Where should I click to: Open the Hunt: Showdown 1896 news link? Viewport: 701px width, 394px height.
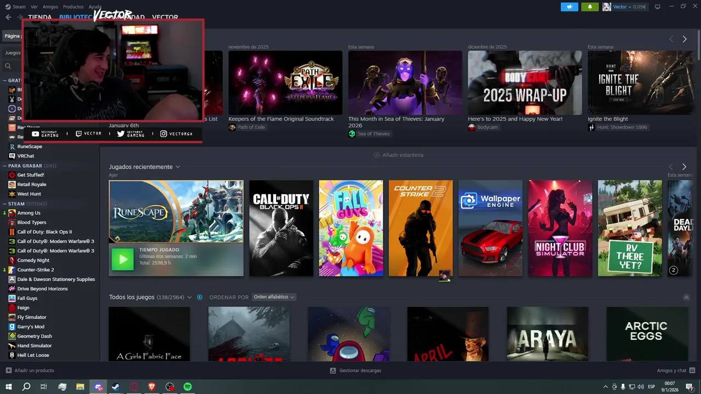[622, 127]
